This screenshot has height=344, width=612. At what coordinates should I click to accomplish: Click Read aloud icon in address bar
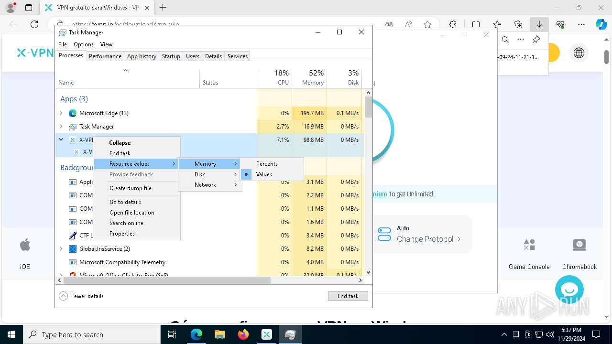[x=408, y=24]
